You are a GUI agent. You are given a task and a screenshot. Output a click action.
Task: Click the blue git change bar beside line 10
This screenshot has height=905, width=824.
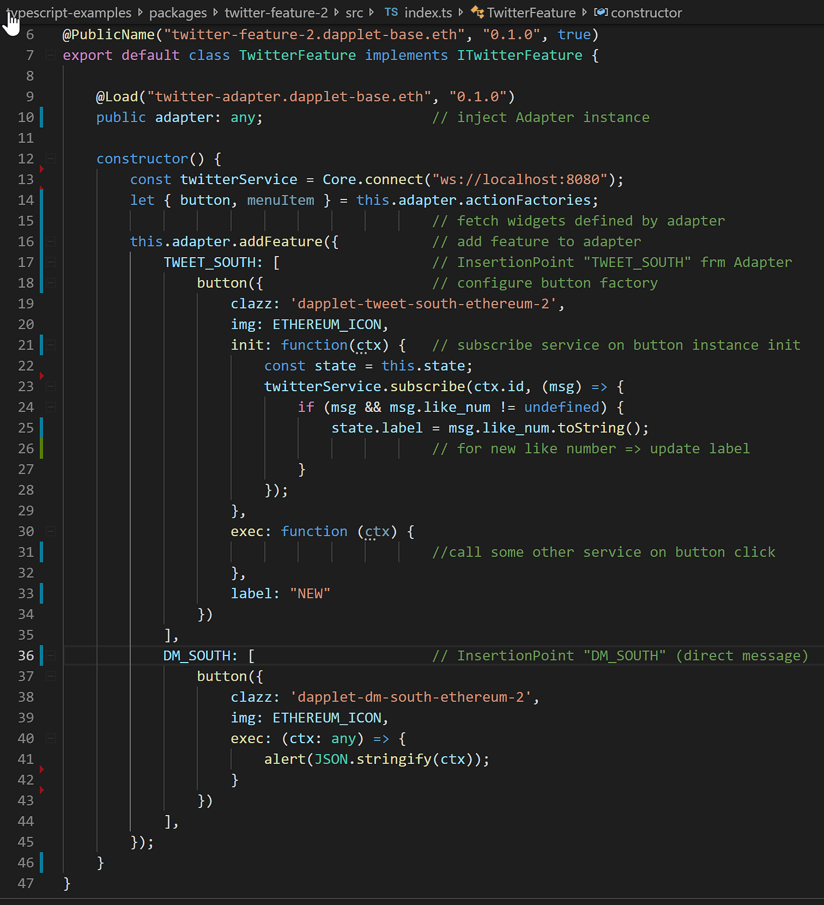(42, 117)
